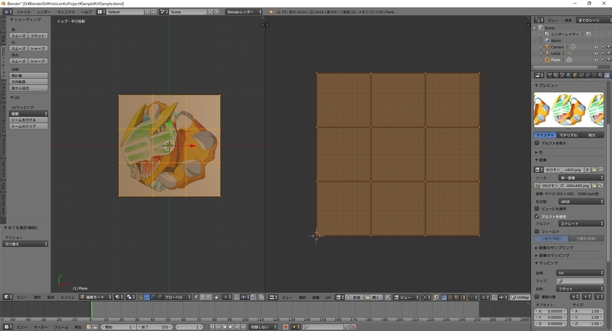Select the Modifiers wrench properties tab
This screenshot has width=612, height=331.
(588, 75)
